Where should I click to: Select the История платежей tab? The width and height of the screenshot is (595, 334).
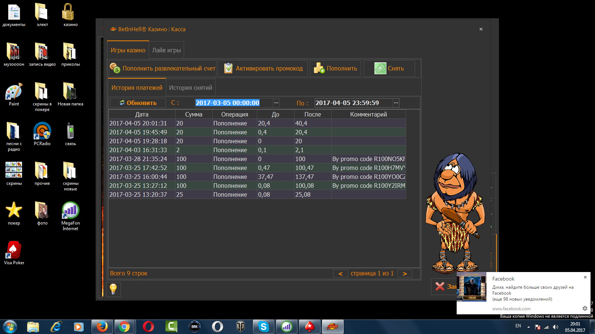click(x=137, y=88)
